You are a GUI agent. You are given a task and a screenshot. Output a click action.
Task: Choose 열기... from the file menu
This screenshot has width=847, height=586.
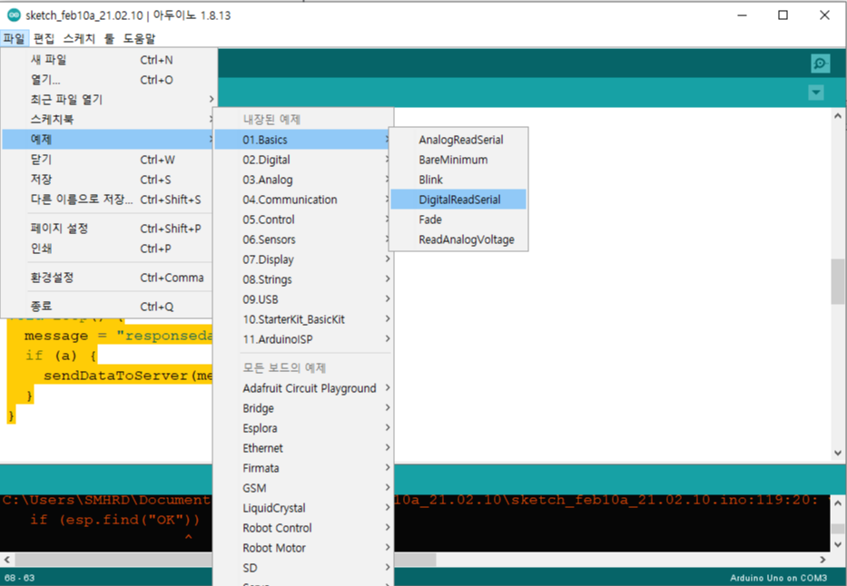coord(108,80)
